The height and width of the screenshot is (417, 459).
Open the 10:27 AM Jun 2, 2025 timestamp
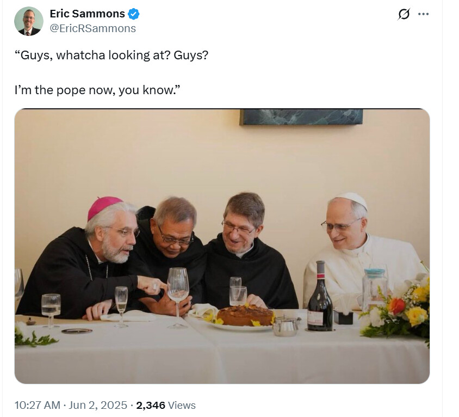tap(71, 405)
